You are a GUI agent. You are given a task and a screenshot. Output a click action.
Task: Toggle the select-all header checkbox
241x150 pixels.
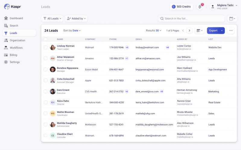46,39
